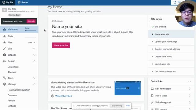Image resolution: width=196 pixels, height=110 pixels.
Task: Expand the Site menu chevron
Action: click(34, 49)
